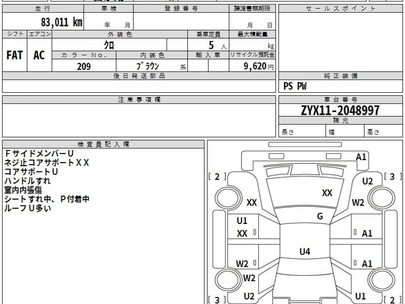Select the exterior color value クロ
This screenshot has width=405, height=304.
[x=109, y=45]
